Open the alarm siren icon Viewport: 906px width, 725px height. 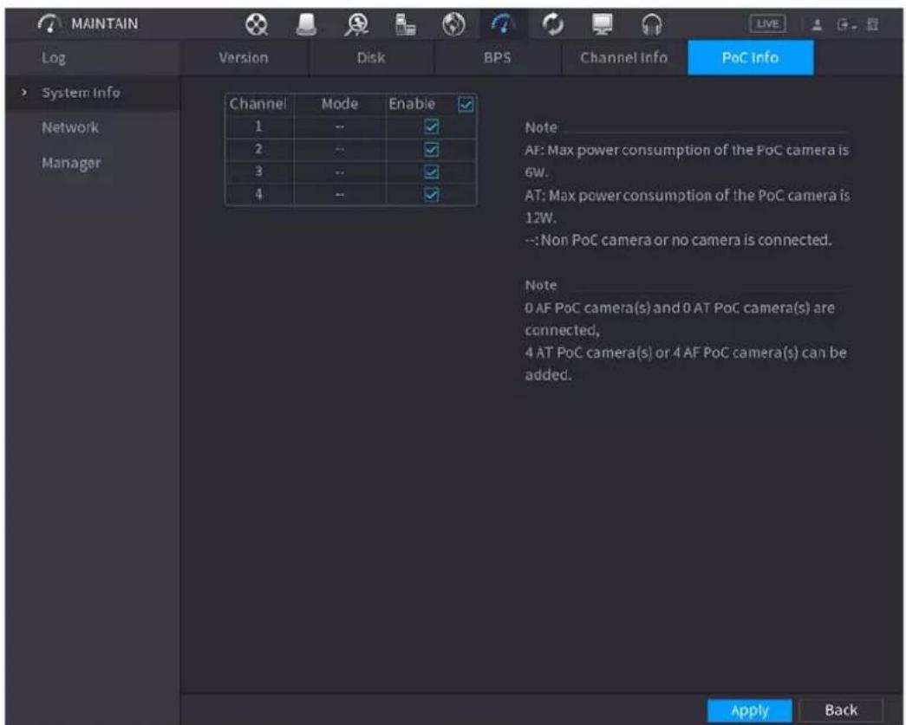(306, 24)
